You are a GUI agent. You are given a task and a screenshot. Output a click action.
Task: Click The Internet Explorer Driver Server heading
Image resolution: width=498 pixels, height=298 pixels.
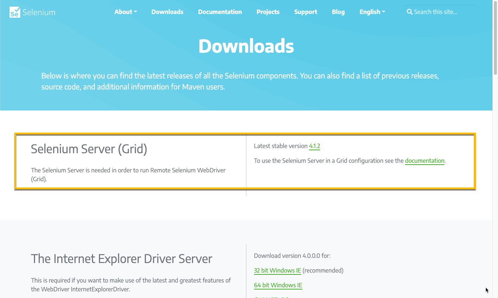coord(121,259)
